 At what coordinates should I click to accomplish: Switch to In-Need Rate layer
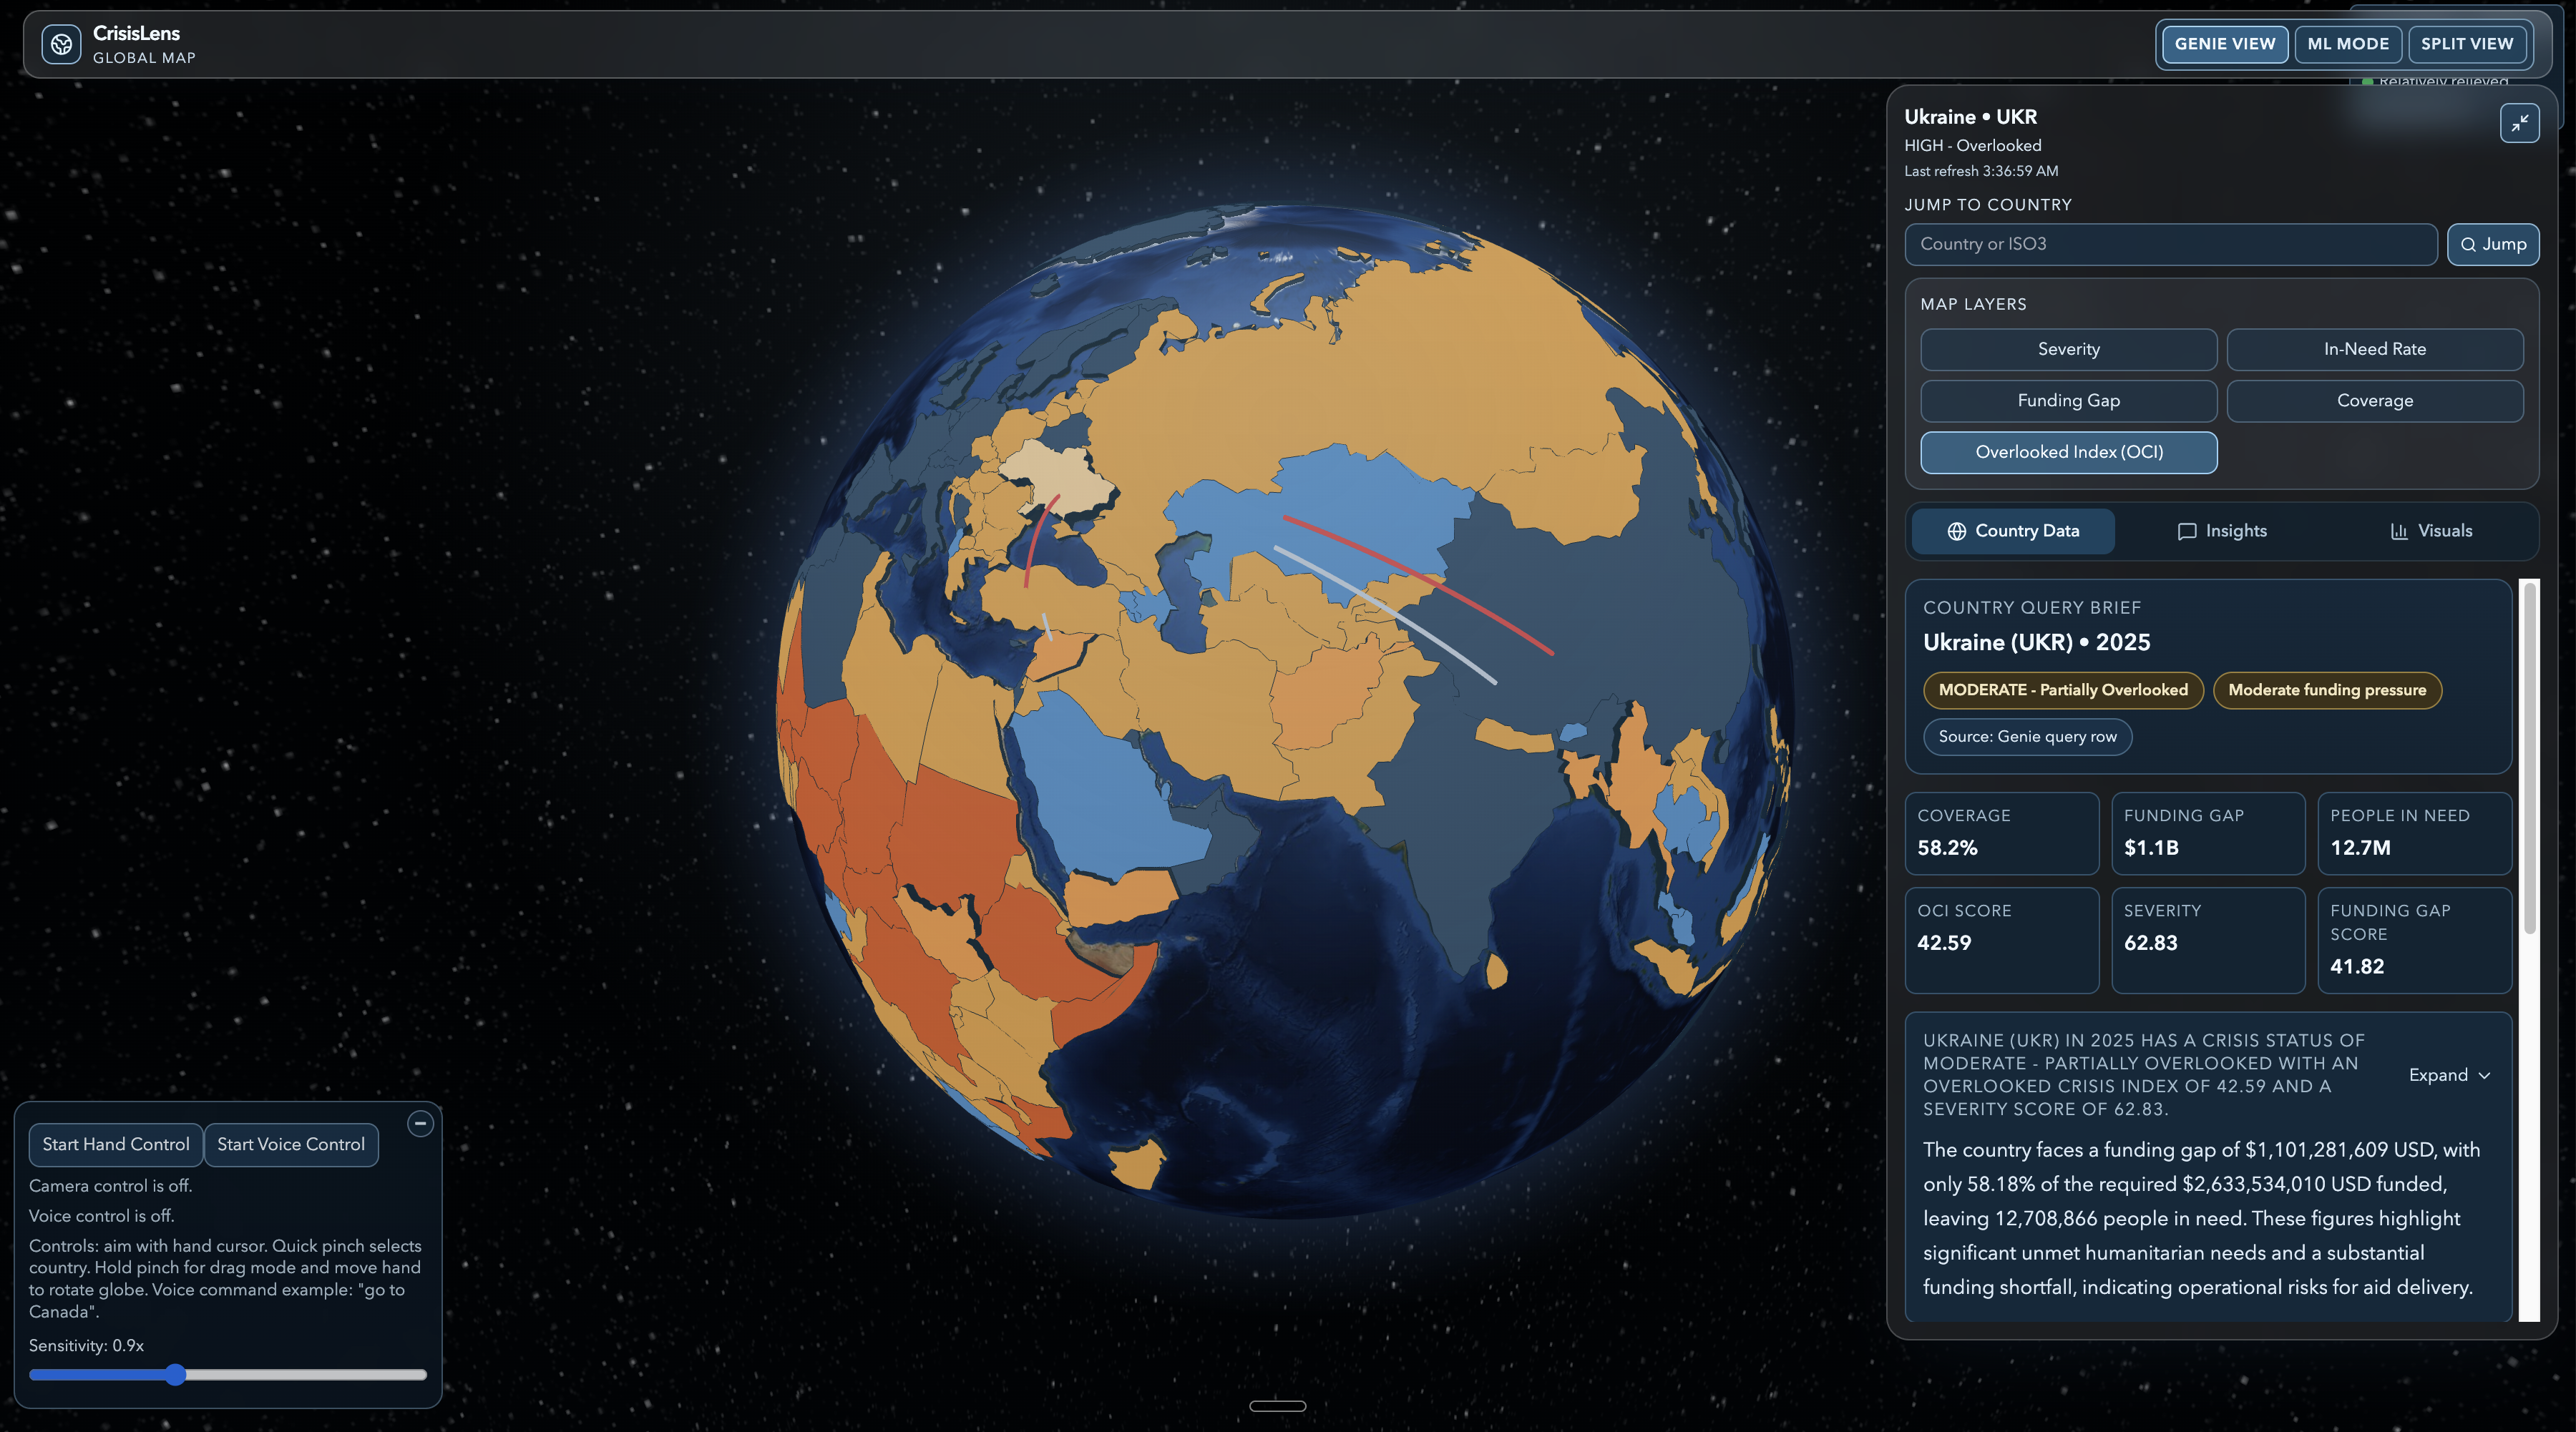pos(2374,349)
